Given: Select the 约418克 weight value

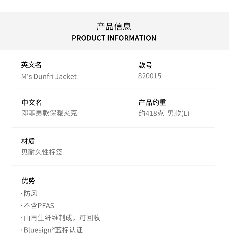Looking at the screenshot, I should point(151,113).
